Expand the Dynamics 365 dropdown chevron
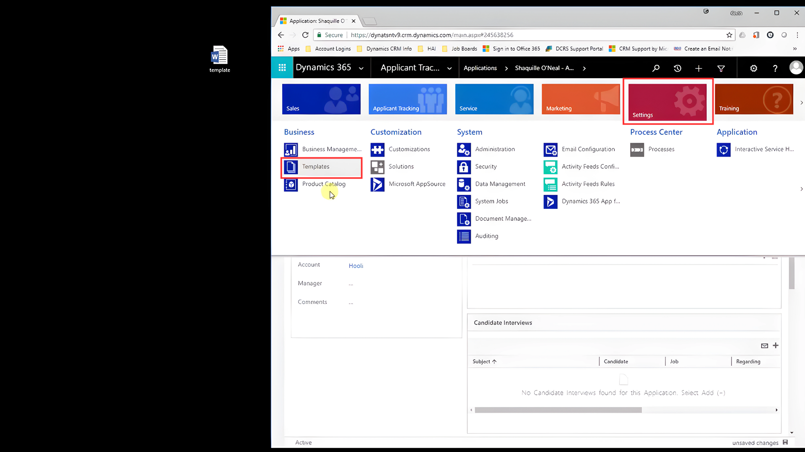Image resolution: width=805 pixels, height=452 pixels. [x=361, y=69]
